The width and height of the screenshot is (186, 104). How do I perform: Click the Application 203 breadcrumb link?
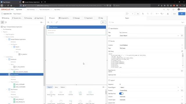coord(8,14)
